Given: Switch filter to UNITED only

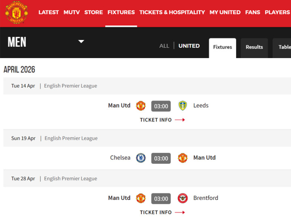Looking at the screenshot, I should point(189,46).
